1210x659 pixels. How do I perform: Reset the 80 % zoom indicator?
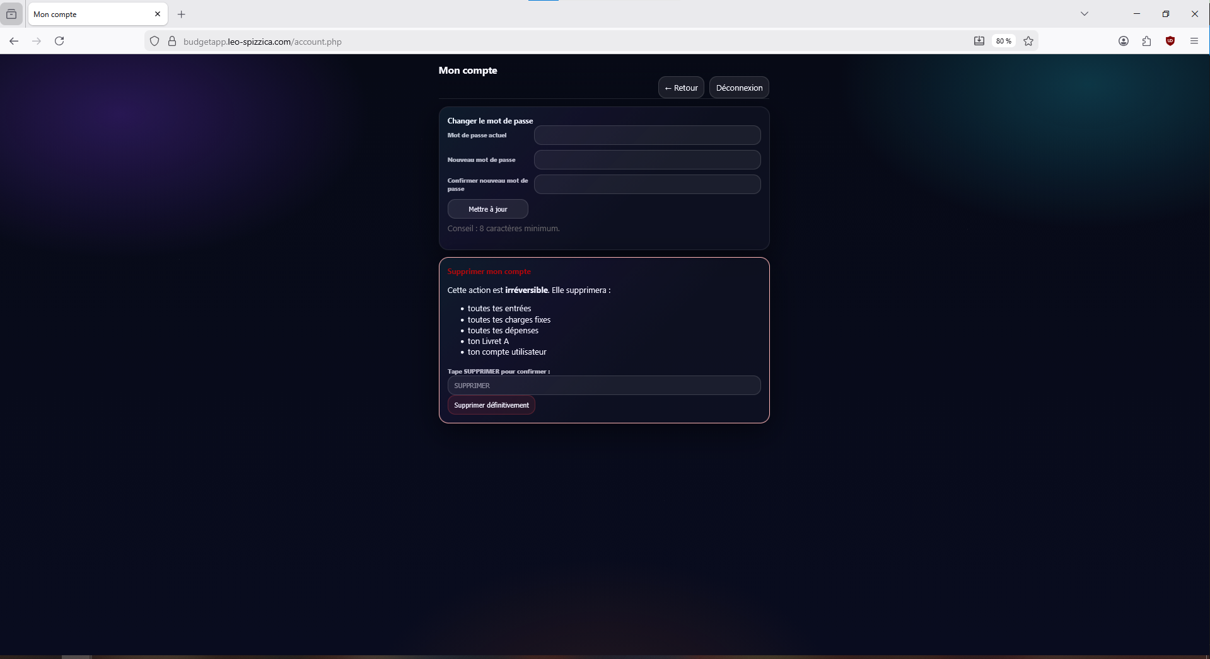click(1003, 41)
